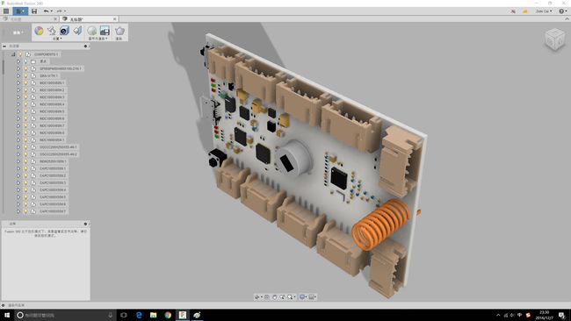This screenshot has height=321, width=571.
Task: Open the workspace switcher dropdown
Action: pos(18,32)
